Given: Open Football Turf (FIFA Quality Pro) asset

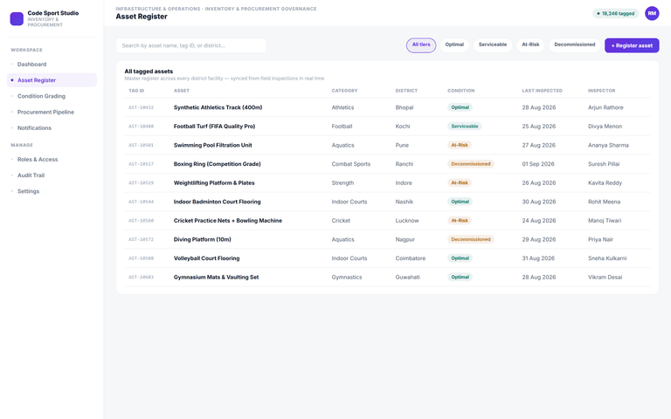Looking at the screenshot, I should tap(214, 126).
